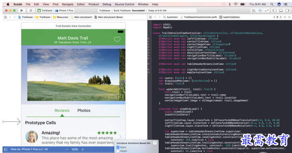Image resolution: width=292 pixels, height=153 pixels.
Task: Open Resources folder in jump bar
Action: click(60, 17)
